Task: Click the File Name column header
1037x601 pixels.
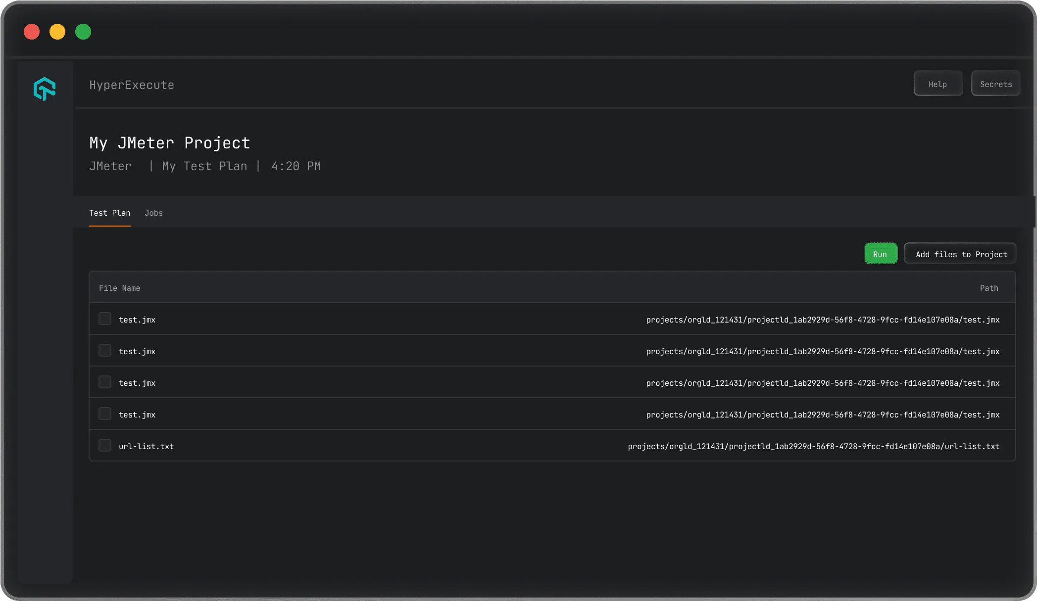Action: [x=119, y=288]
